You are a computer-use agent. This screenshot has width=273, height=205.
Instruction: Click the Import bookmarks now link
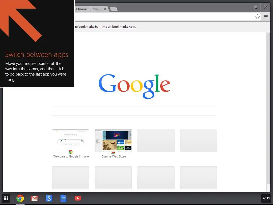119,27
